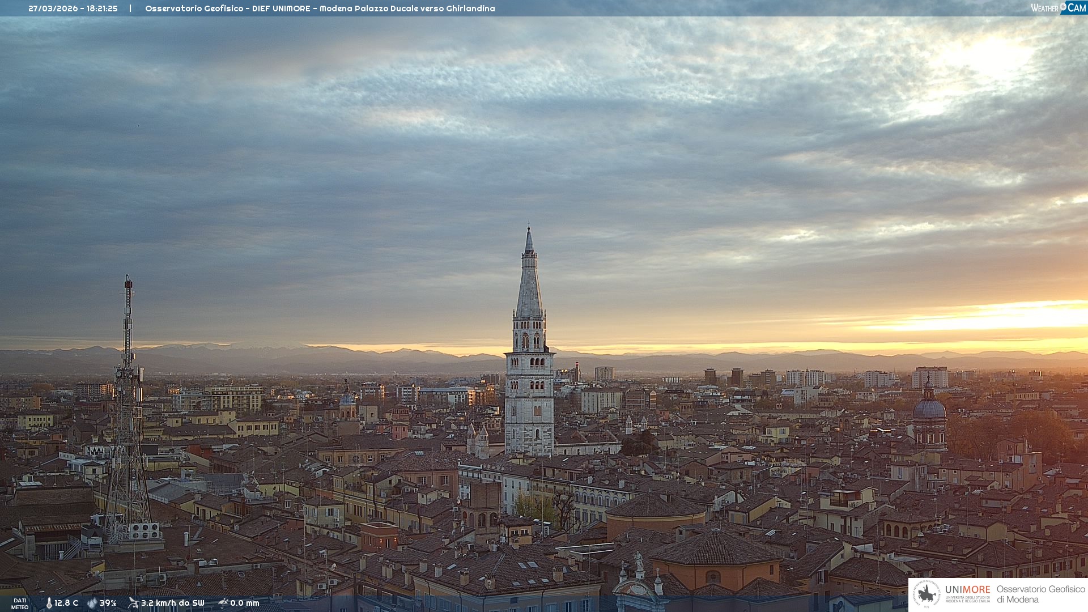Click the 3.2 km/h da SW wind reading

172,603
